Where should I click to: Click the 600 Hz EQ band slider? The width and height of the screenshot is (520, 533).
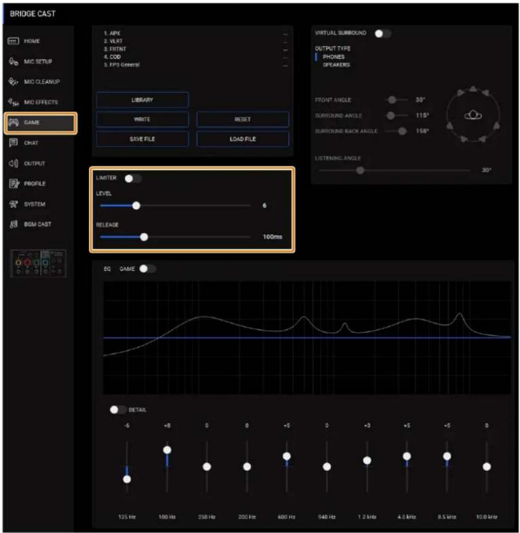(x=287, y=467)
